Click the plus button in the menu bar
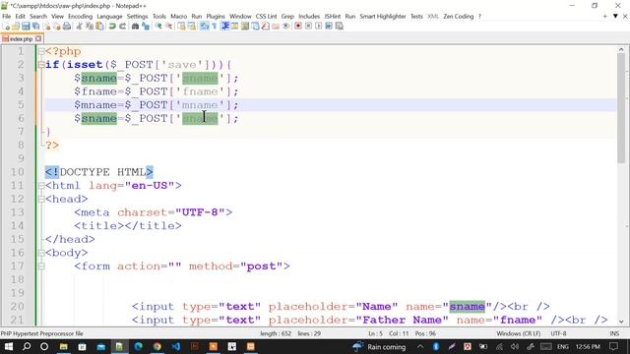This screenshot has height=354, width=630. point(605,16)
